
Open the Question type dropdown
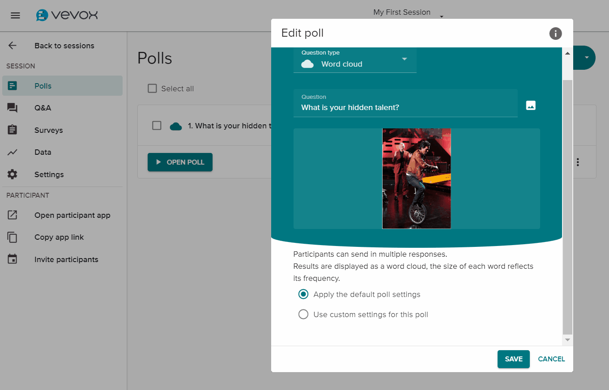coord(404,59)
